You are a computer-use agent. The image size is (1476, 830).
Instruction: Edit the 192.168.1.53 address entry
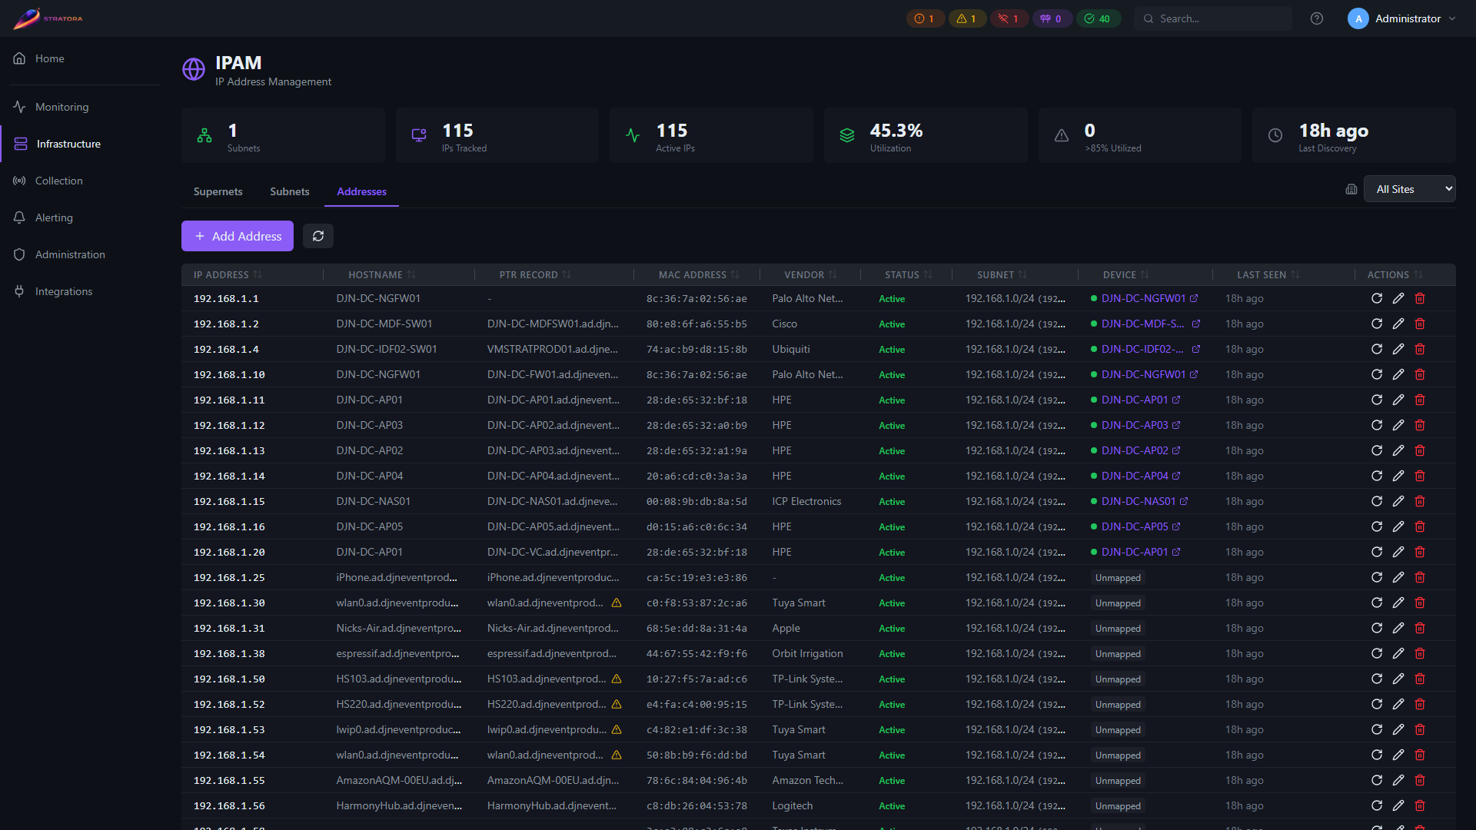click(1398, 729)
